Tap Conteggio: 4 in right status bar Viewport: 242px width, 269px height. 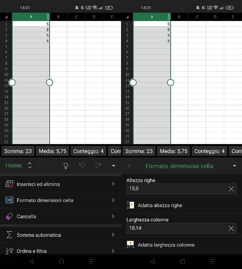(x=209, y=151)
